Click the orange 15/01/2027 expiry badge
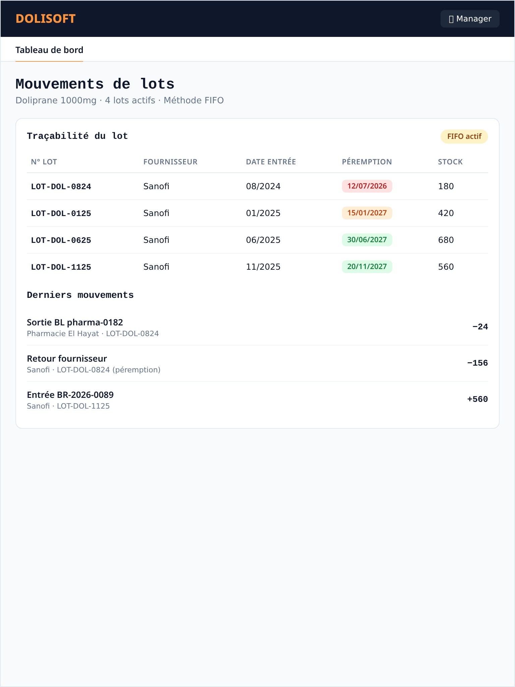The image size is (515, 687). coord(367,213)
